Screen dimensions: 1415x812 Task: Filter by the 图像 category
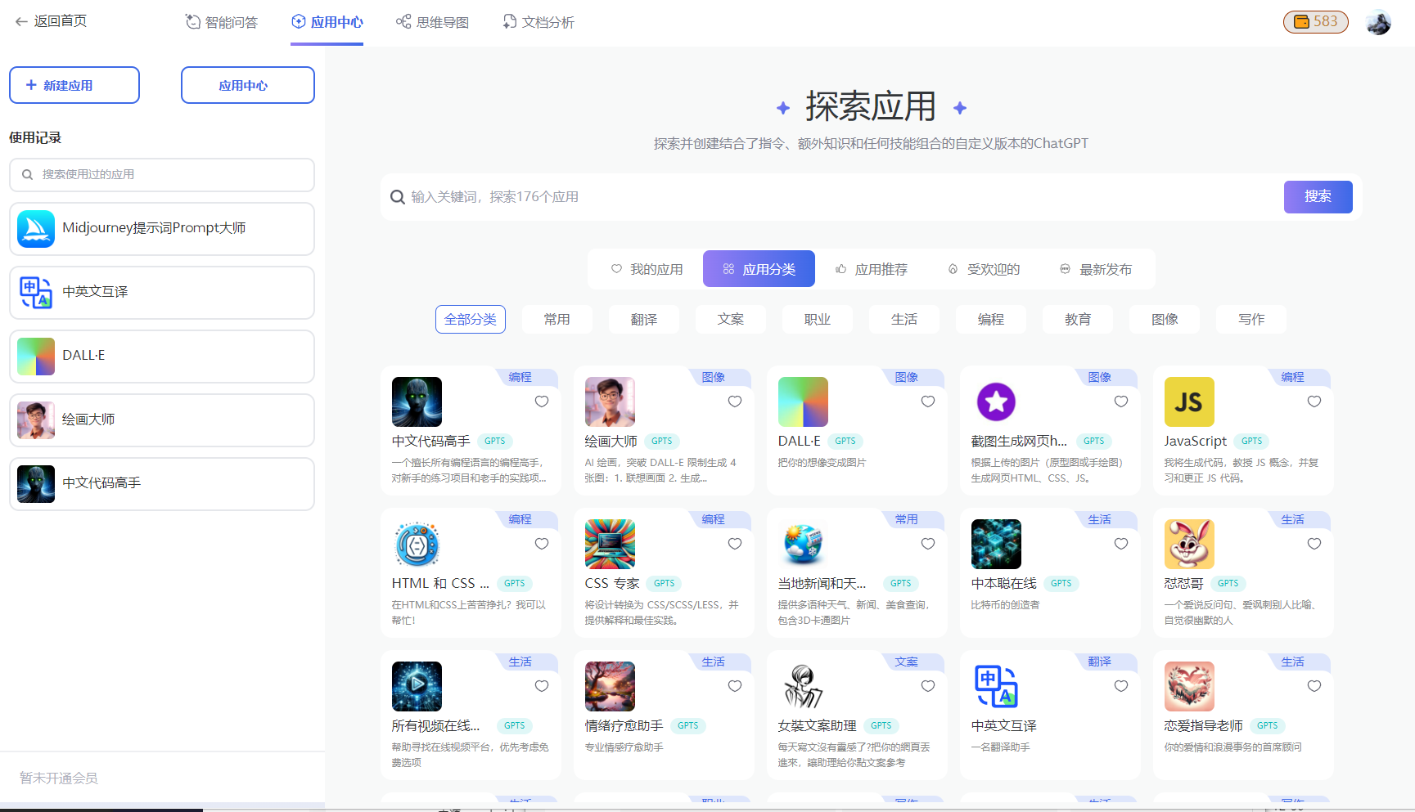click(1165, 319)
